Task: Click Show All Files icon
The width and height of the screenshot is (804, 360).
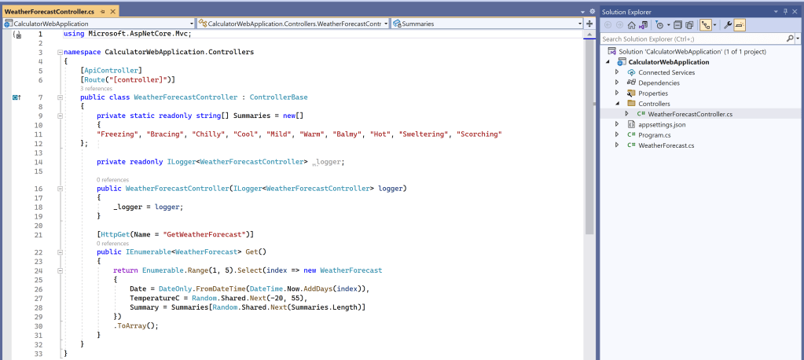Action: click(x=688, y=24)
